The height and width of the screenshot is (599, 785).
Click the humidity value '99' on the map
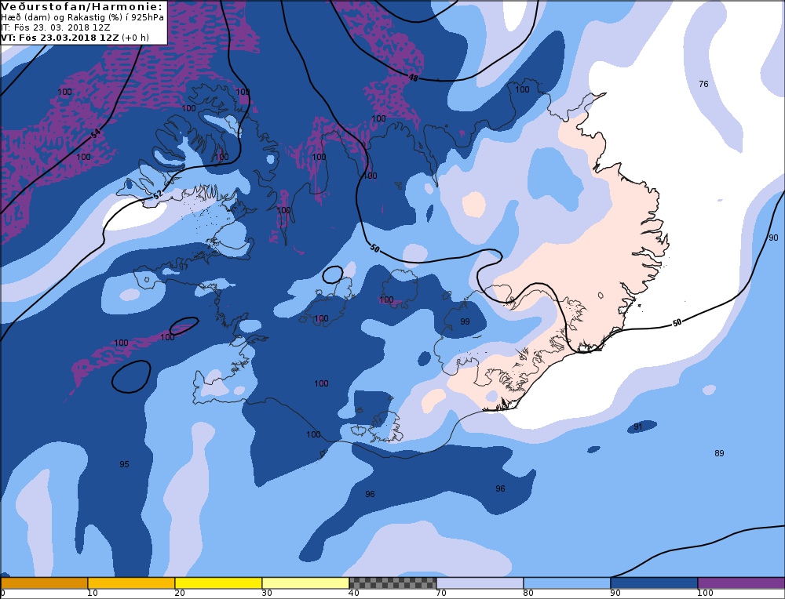(x=465, y=321)
